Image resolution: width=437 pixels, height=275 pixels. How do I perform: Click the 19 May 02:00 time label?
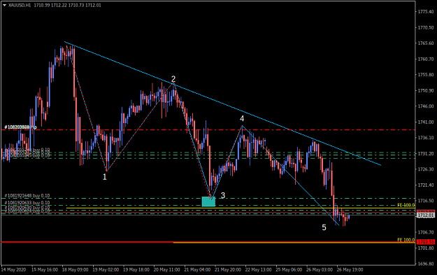pyautogui.click(x=106, y=269)
